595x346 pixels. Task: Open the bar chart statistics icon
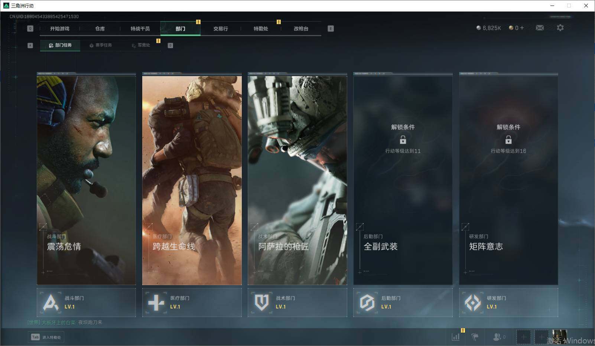pos(455,337)
